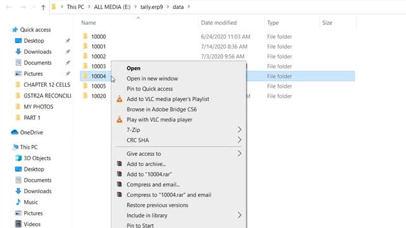The height and width of the screenshot is (228, 406).
Task: Open Music under This PC
Action: pos(30,202)
